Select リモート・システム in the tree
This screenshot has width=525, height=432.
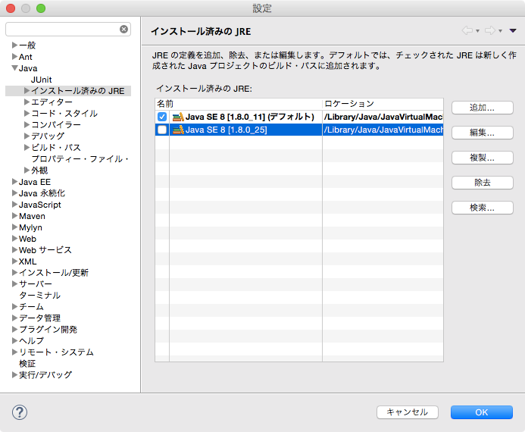56,352
